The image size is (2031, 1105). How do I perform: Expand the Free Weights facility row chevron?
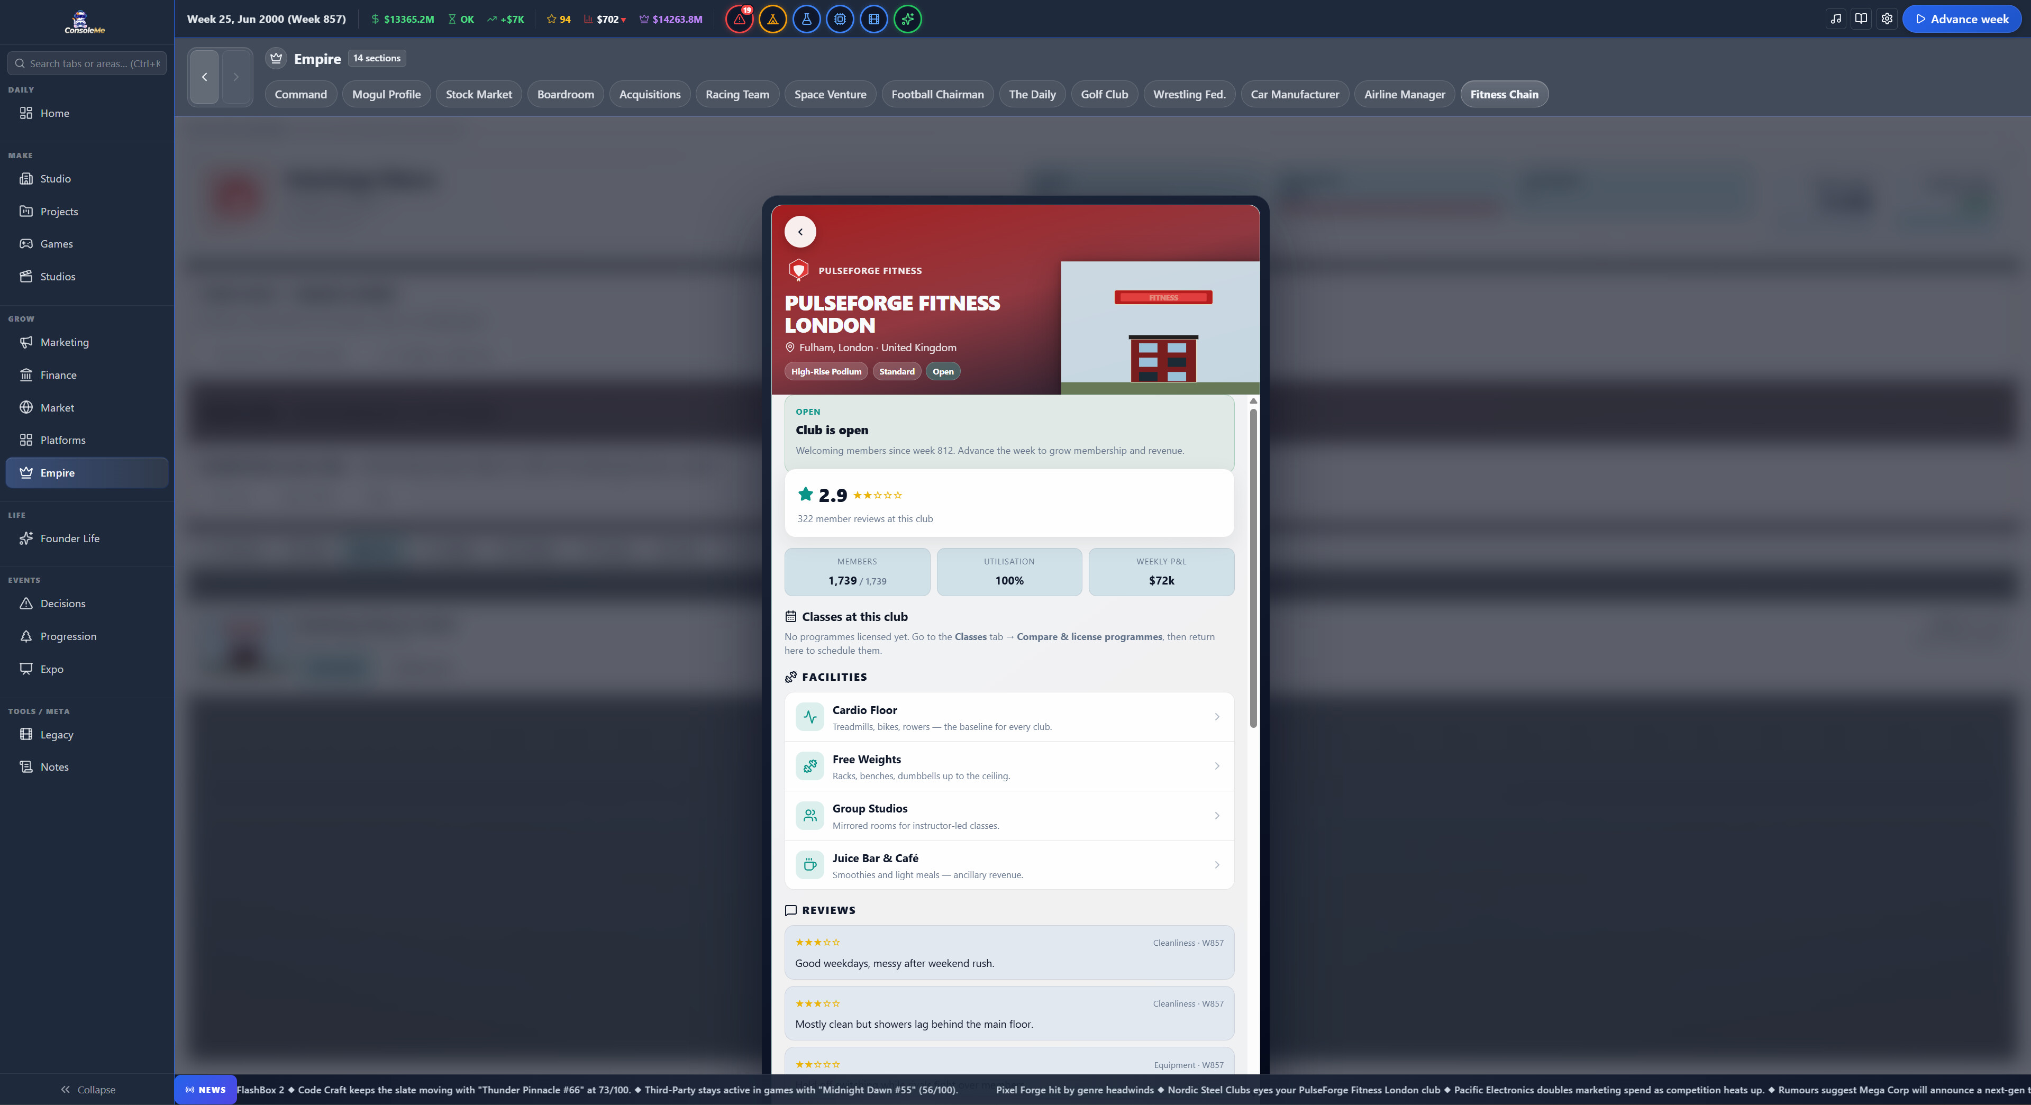pyautogui.click(x=1217, y=766)
